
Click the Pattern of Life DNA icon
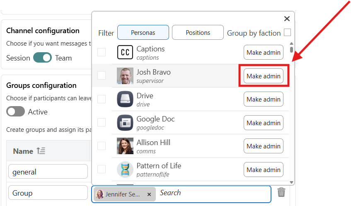pyautogui.click(x=125, y=170)
